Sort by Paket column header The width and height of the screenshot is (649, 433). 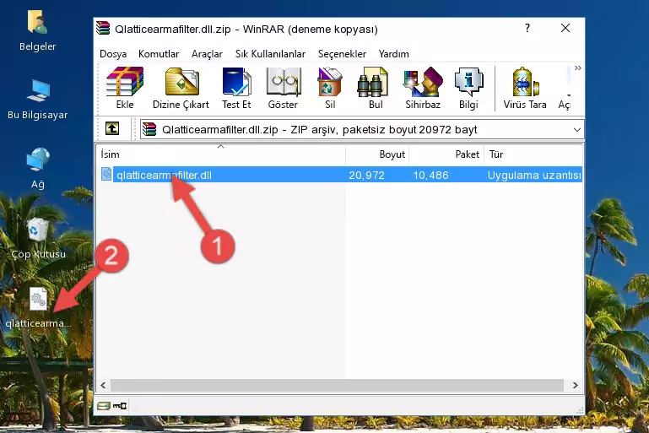pos(446,154)
